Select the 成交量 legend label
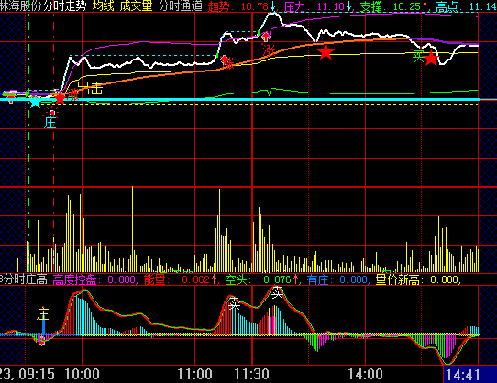 click(137, 6)
